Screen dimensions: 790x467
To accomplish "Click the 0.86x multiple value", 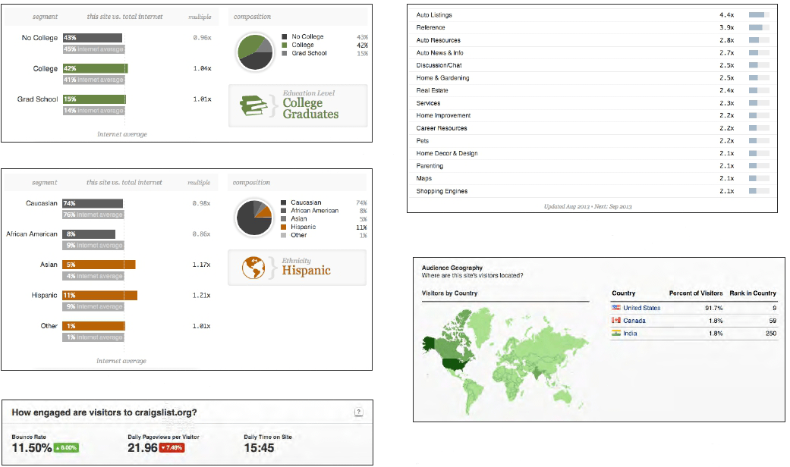I will pos(201,234).
